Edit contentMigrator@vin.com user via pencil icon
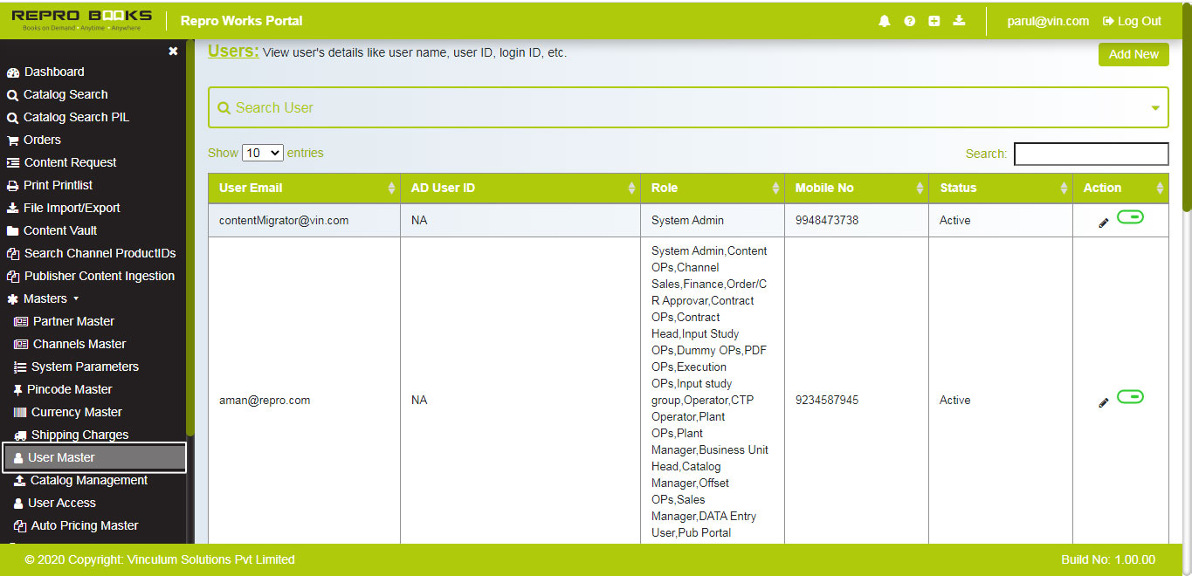The width and height of the screenshot is (1192, 576). tap(1103, 223)
